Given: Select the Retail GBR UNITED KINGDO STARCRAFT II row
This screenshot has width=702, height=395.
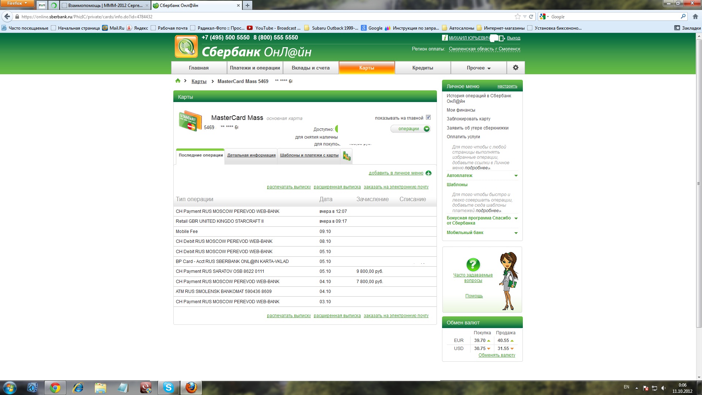Looking at the screenshot, I should pos(305,221).
